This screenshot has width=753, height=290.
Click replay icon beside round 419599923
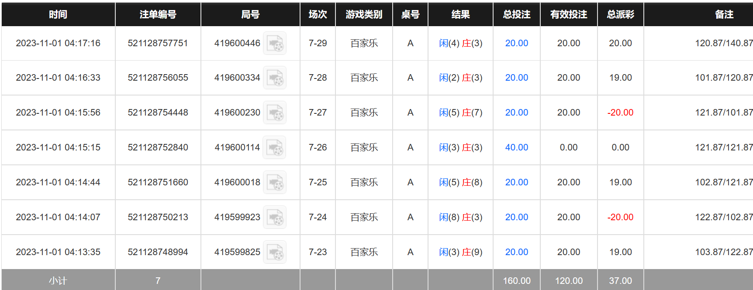(275, 217)
